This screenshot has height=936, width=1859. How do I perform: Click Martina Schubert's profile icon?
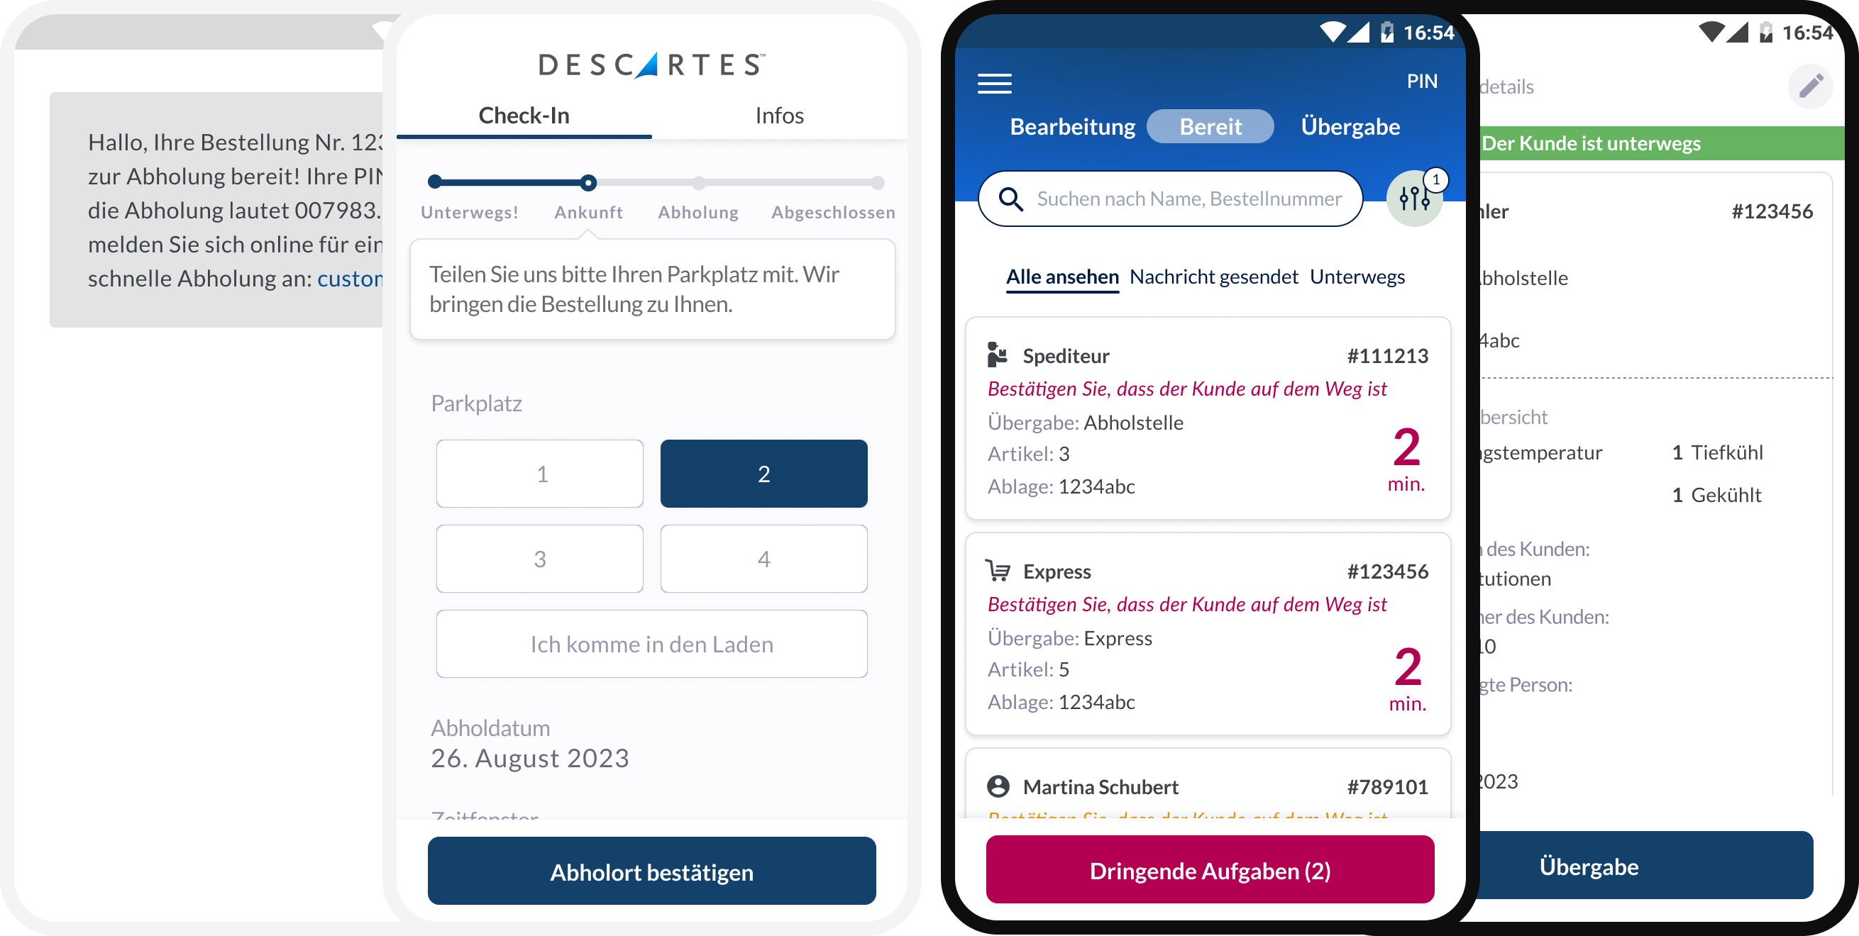998,786
